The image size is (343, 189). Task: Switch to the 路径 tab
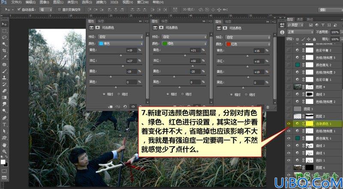(x=310, y=19)
